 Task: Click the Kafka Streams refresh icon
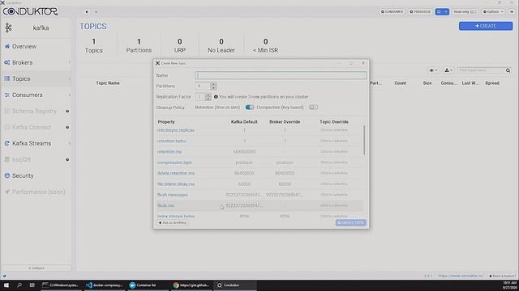pyautogui.click(x=7, y=143)
